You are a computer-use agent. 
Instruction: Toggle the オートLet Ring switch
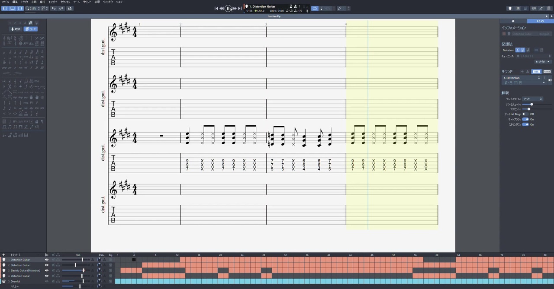click(525, 114)
